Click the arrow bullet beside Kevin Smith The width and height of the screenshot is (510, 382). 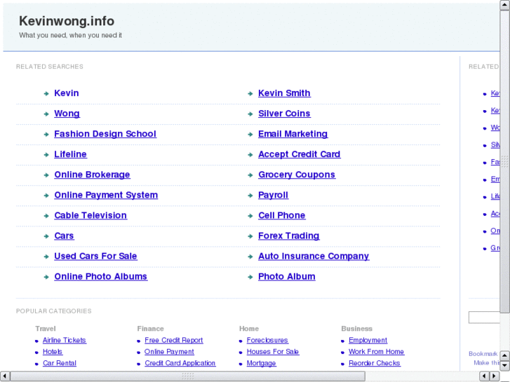tap(250, 94)
